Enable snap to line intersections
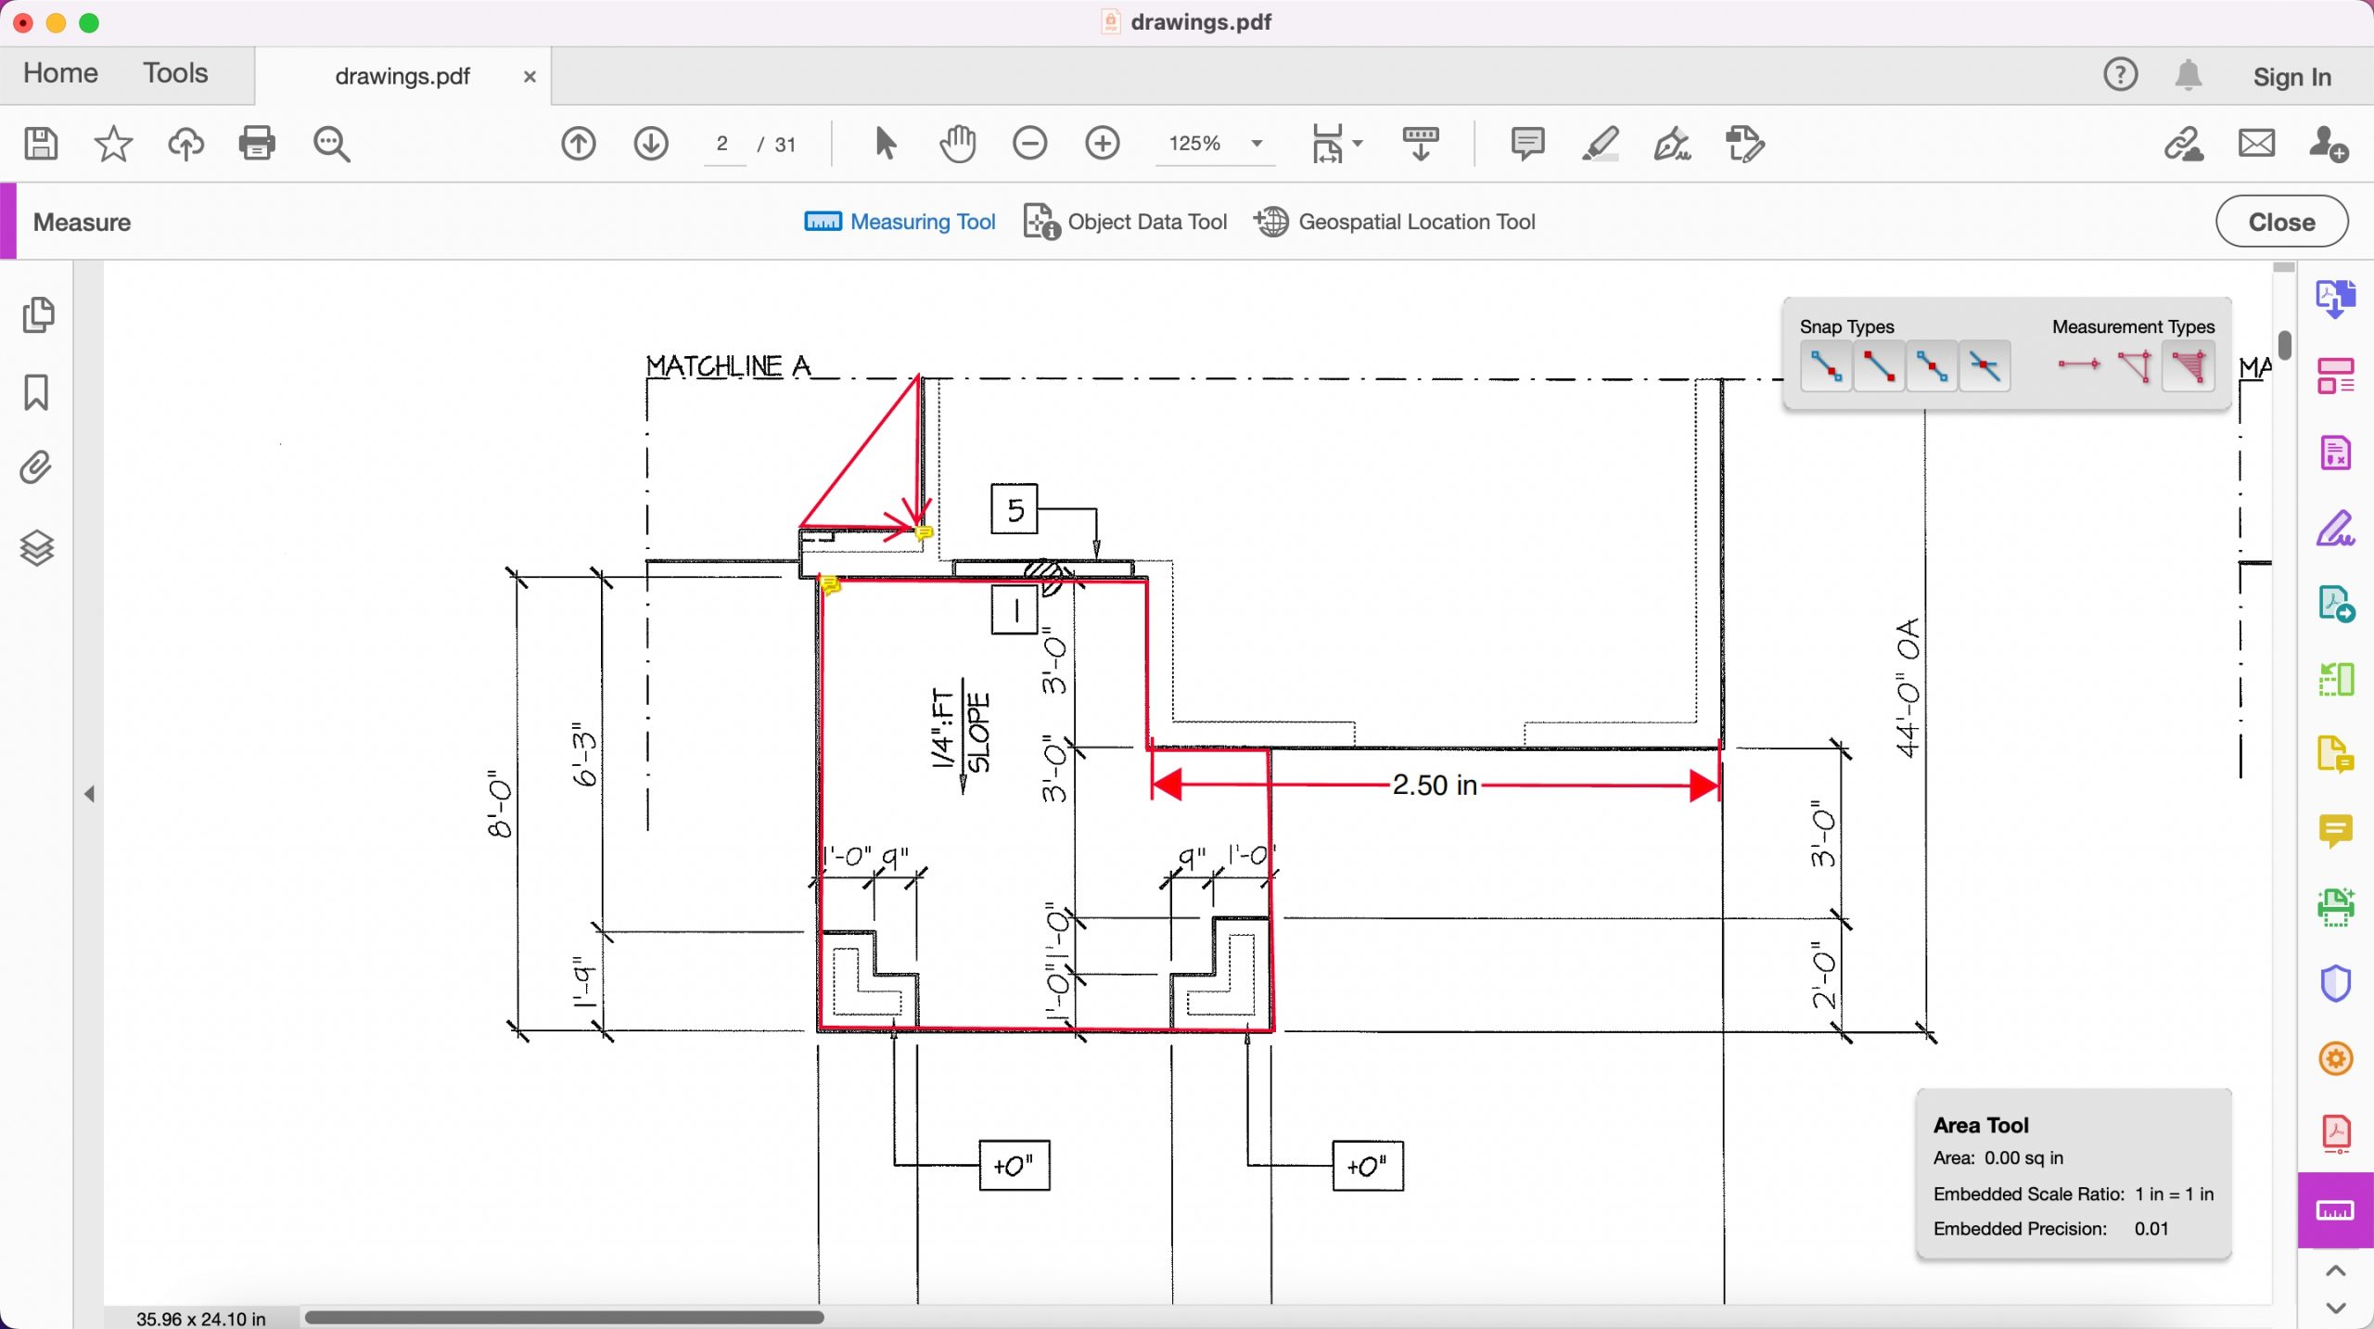Viewport: 2374px width, 1329px height. point(1985,364)
